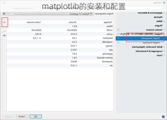This screenshot has width=167, height=120.
Task: Select Editor in settings tree
Action: (x=159, y=21)
